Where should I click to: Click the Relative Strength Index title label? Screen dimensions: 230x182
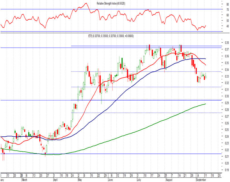(x=111, y=3)
